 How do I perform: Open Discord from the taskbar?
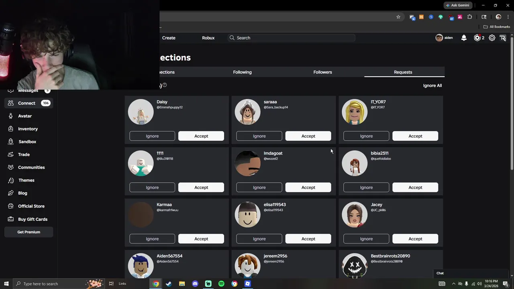click(x=195, y=284)
